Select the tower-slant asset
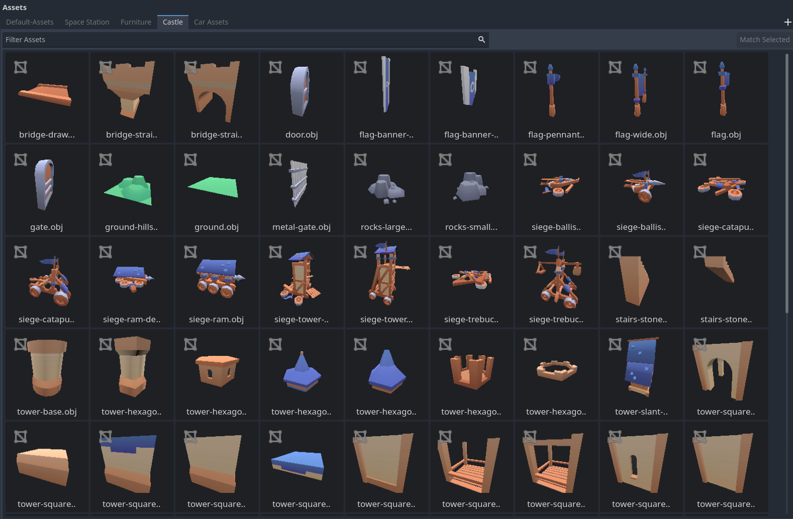Image resolution: width=793 pixels, height=519 pixels. (x=641, y=374)
